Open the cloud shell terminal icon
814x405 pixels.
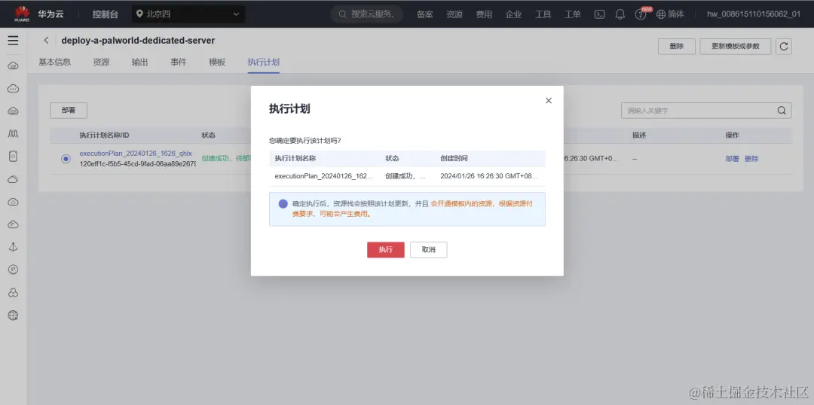pyautogui.click(x=599, y=14)
